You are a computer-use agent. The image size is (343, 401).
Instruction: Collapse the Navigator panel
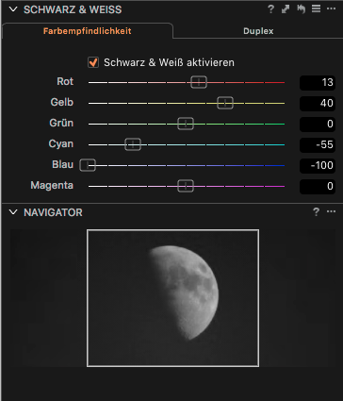point(13,212)
